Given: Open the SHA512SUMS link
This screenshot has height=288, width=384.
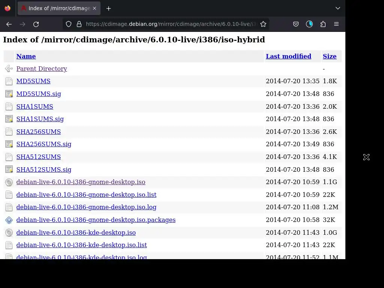Looking at the screenshot, I should coord(39,157).
